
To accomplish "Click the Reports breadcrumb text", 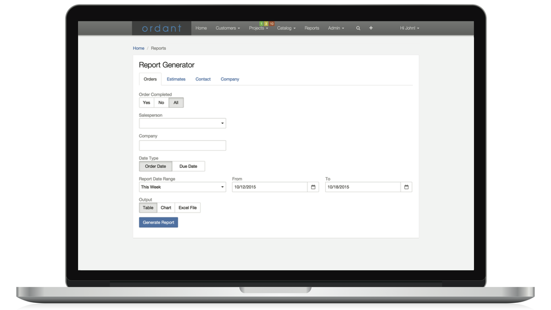I will click(x=159, y=48).
